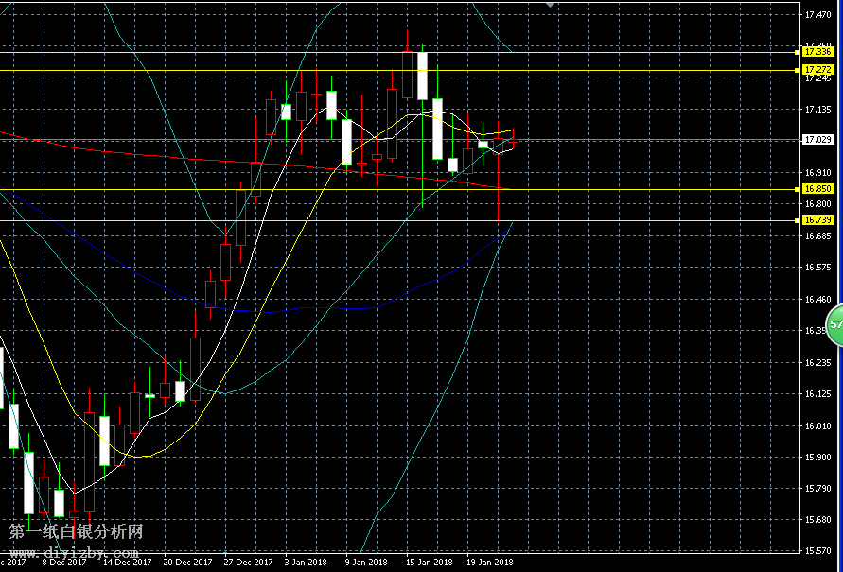
Task: Click the 17.272 yellow price label
Action: (817, 70)
